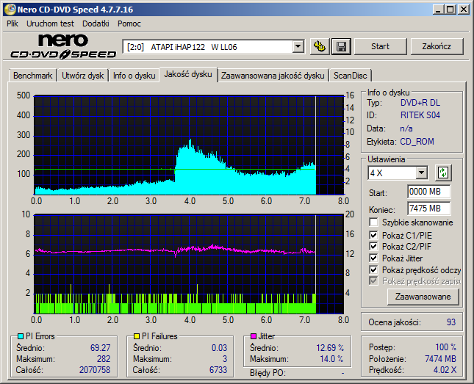The width and height of the screenshot is (474, 384).
Task: Select the Jakość dysku tab
Action: 188,74
